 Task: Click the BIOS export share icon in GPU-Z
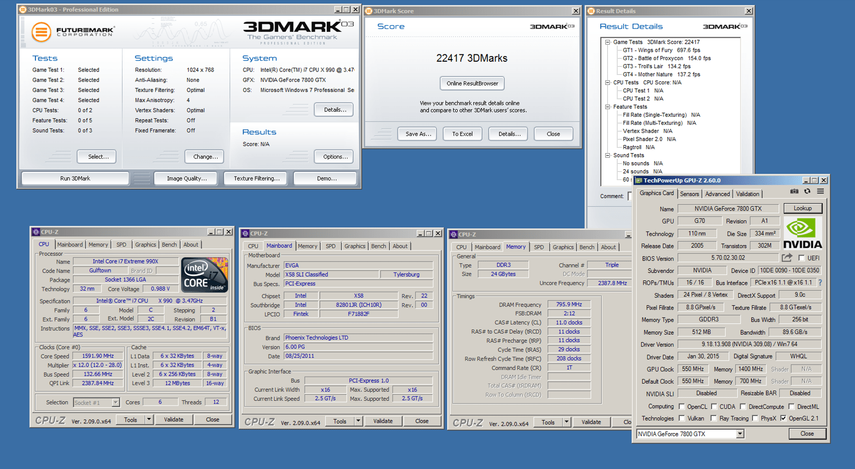click(787, 258)
